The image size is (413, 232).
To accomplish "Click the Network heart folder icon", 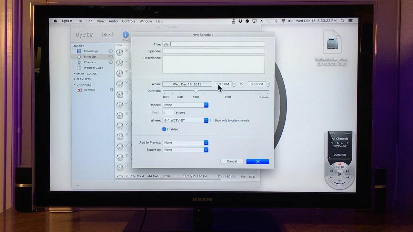I will [x=79, y=90].
